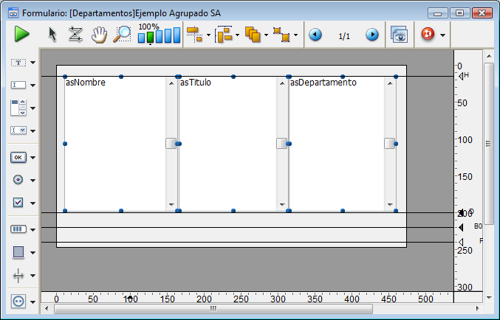Screen dimensions: 500x320
Task: Select the arrow pointer tool
Action: pyautogui.click(x=52, y=35)
